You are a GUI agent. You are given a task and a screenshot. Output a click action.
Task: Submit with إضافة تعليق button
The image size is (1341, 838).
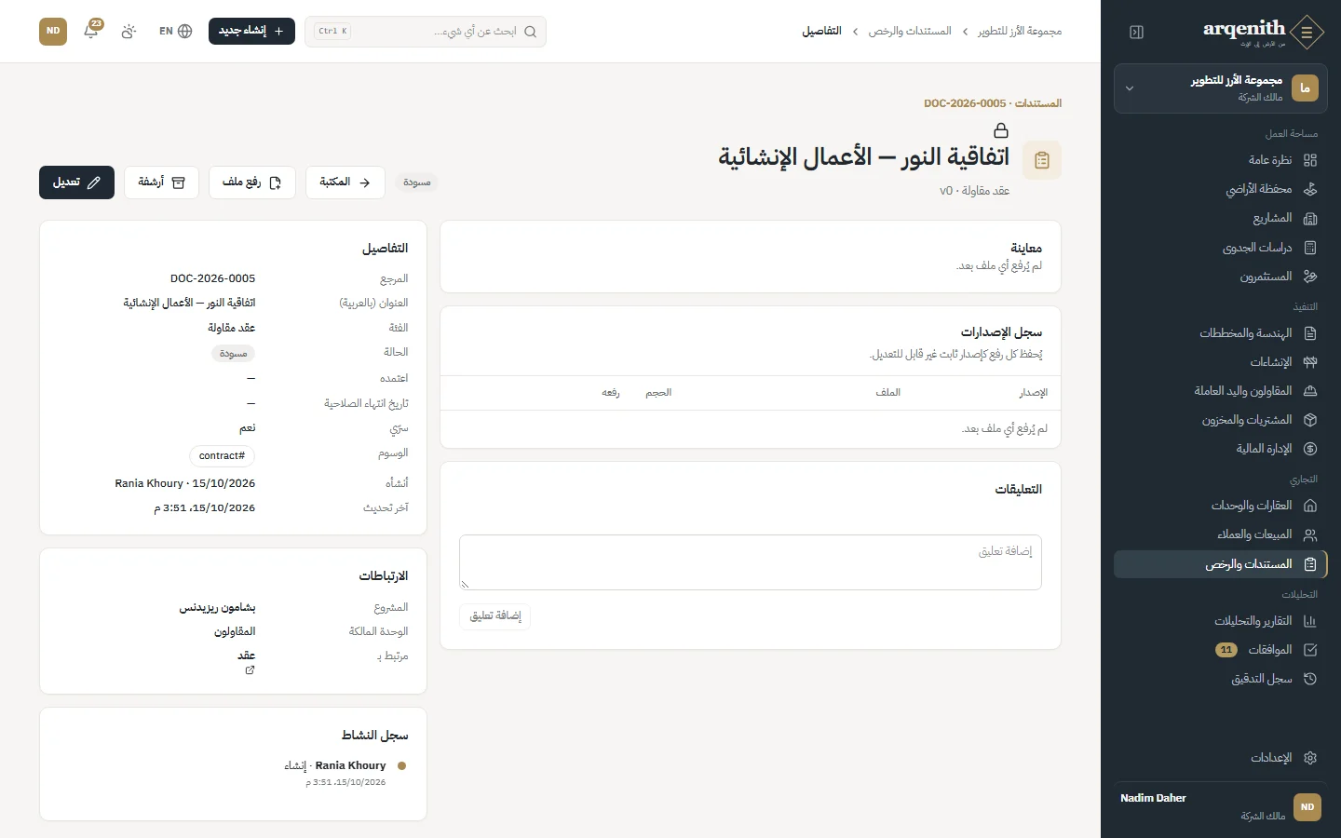point(495,616)
